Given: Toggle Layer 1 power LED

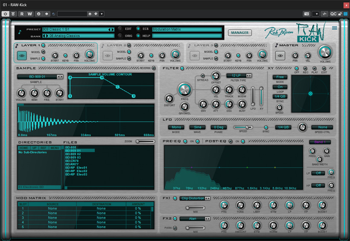Looking at the screenshot, I should tap(43, 45).
